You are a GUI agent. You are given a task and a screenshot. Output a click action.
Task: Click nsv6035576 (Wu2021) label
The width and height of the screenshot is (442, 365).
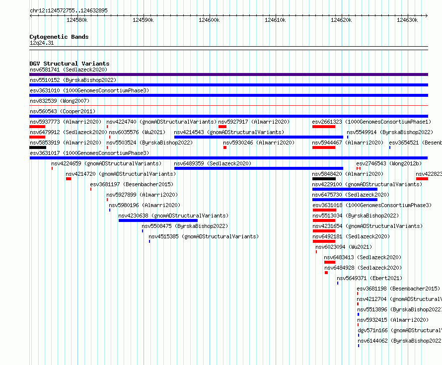click(x=137, y=132)
